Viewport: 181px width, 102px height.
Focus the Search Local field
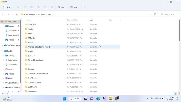pyautogui.click(x=169, y=14)
